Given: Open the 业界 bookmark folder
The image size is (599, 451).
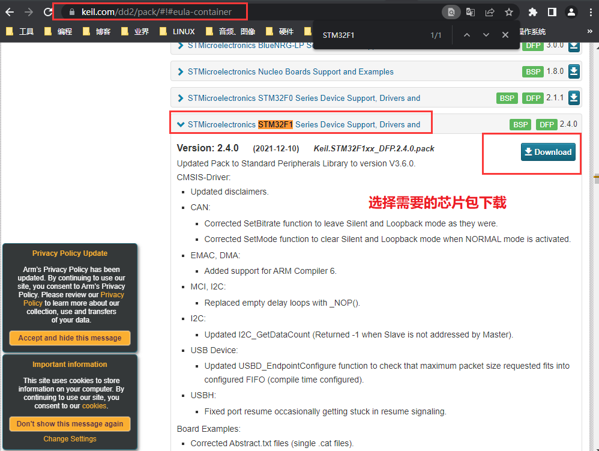Looking at the screenshot, I should (x=135, y=31).
